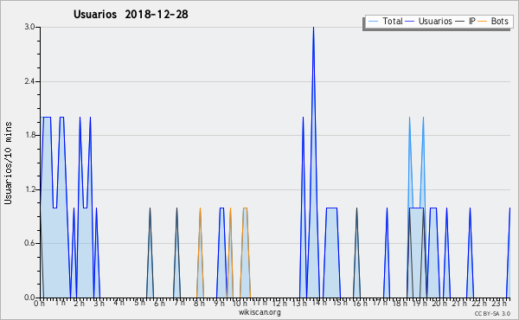Click the 23 h x-axis label

[499, 303]
